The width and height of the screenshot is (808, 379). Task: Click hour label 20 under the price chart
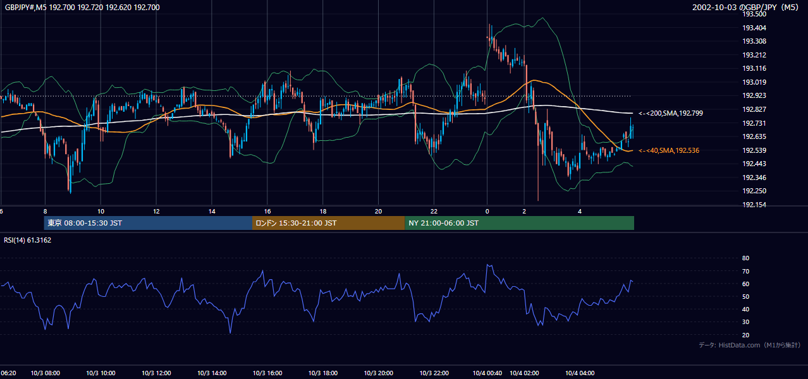[x=379, y=211]
